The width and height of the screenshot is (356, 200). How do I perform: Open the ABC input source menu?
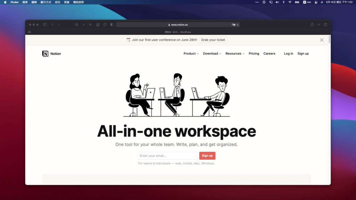[x=307, y=2]
